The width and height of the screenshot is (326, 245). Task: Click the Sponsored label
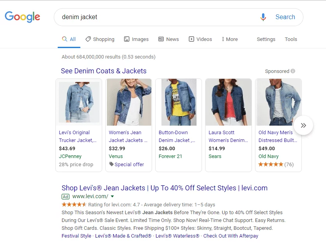point(277,71)
